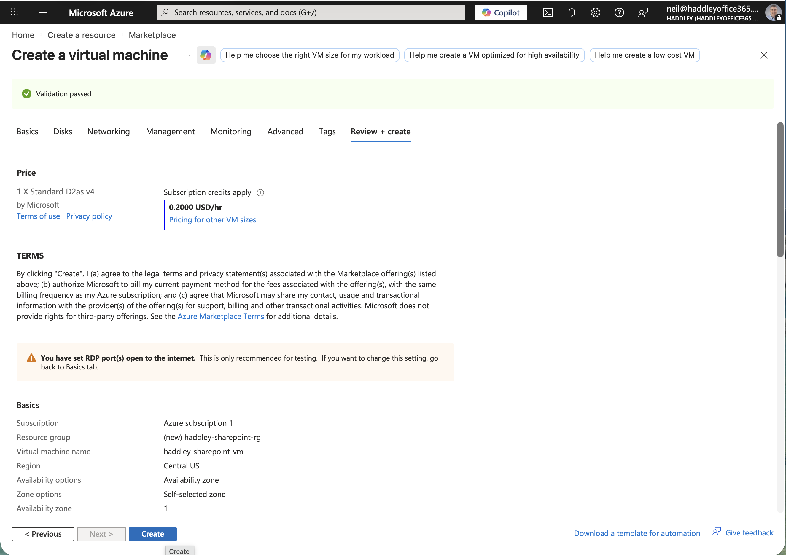Image resolution: width=786 pixels, height=555 pixels.
Task: Click the account profile avatar
Action: (773, 13)
